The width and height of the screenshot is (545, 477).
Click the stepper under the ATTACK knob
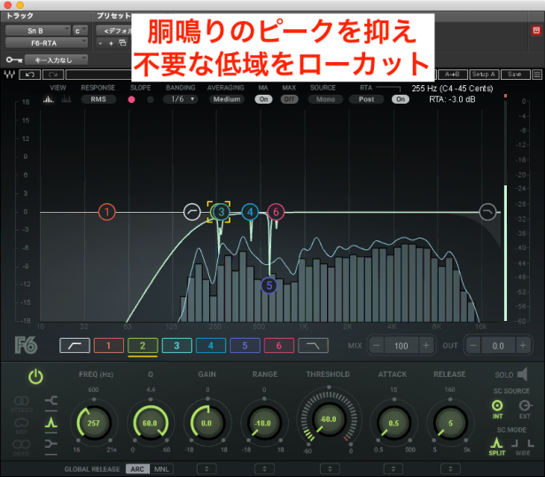[393, 469]
